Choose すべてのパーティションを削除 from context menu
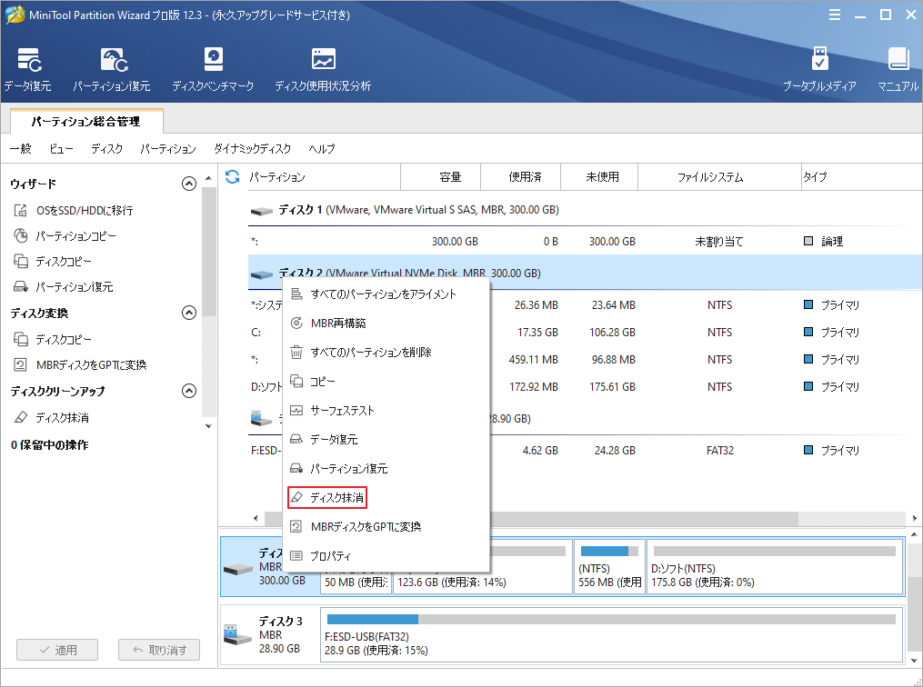Screen dimensions: 923x687 [x=386, y=353]
